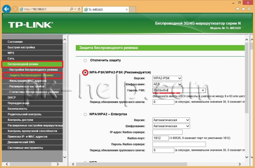Open the browser tools gear icon
Viewport: 255px width, 168px height.
point(250,9)
